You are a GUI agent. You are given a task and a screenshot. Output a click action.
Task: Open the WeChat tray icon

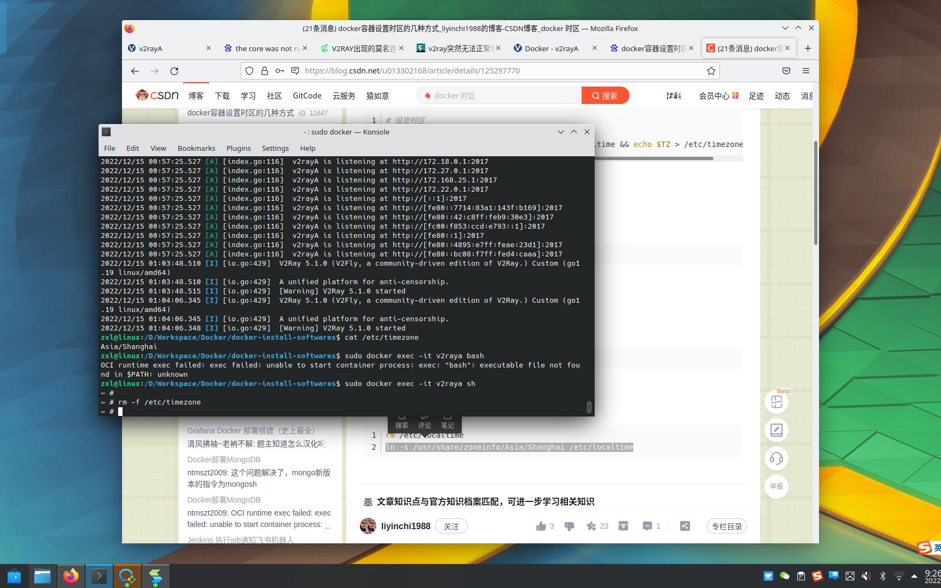click(785, 576)
